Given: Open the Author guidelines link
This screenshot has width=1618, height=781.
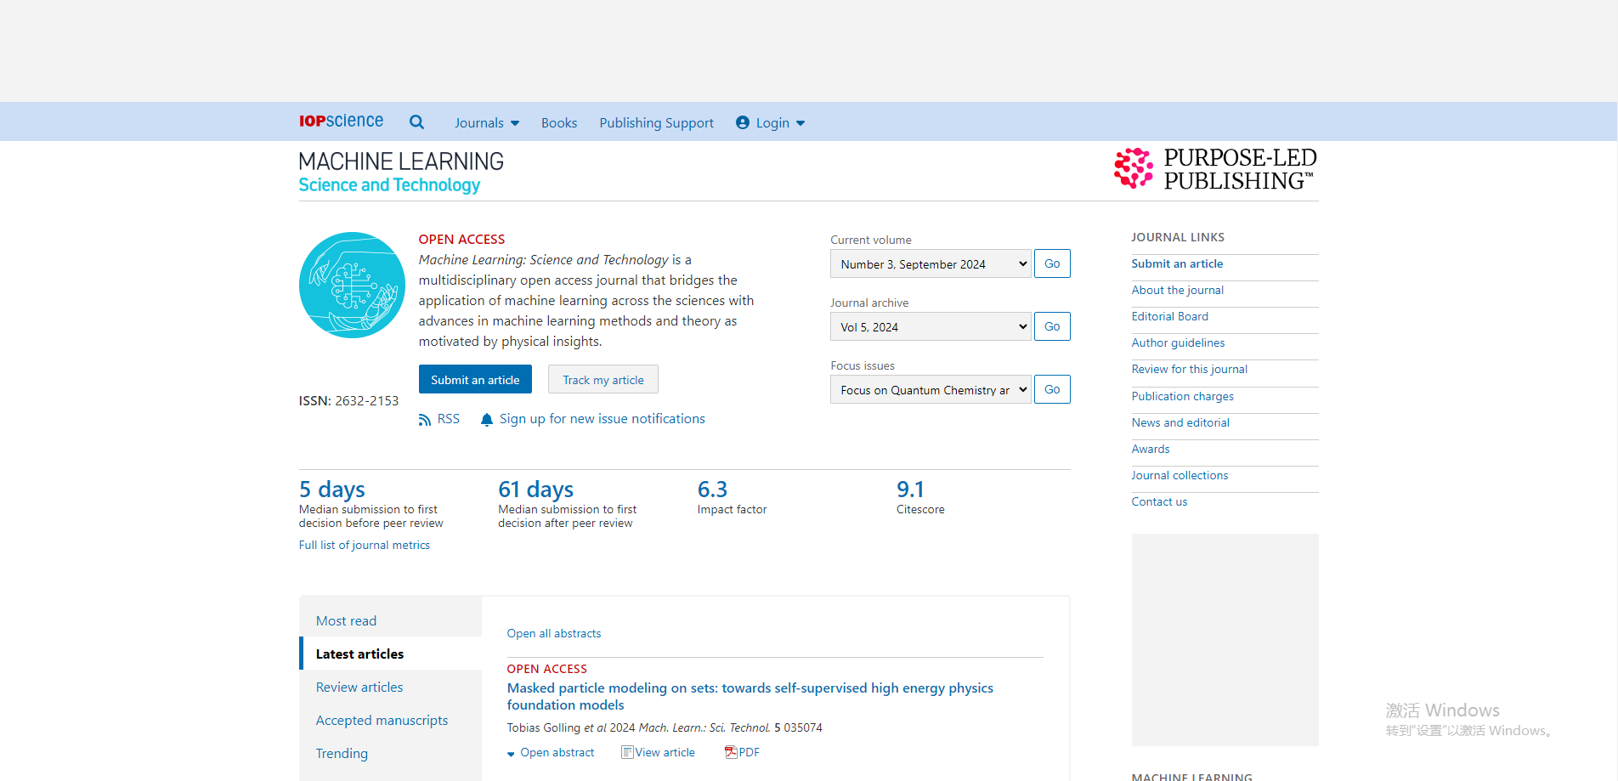Looking at the screenshot, I should [1179, 343].
